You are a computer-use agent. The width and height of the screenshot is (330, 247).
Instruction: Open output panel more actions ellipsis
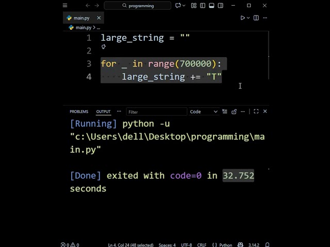[x=243, y=112]
